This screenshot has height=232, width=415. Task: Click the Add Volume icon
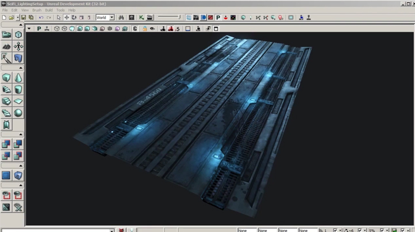click(x=18, y=175)
